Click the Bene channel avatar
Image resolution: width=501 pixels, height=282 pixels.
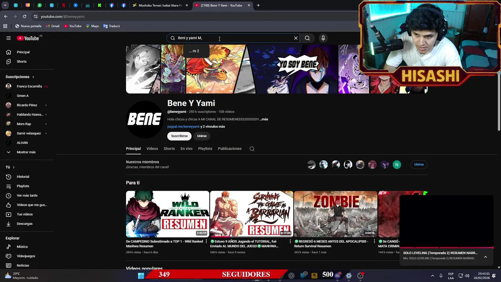pos(144,119)
